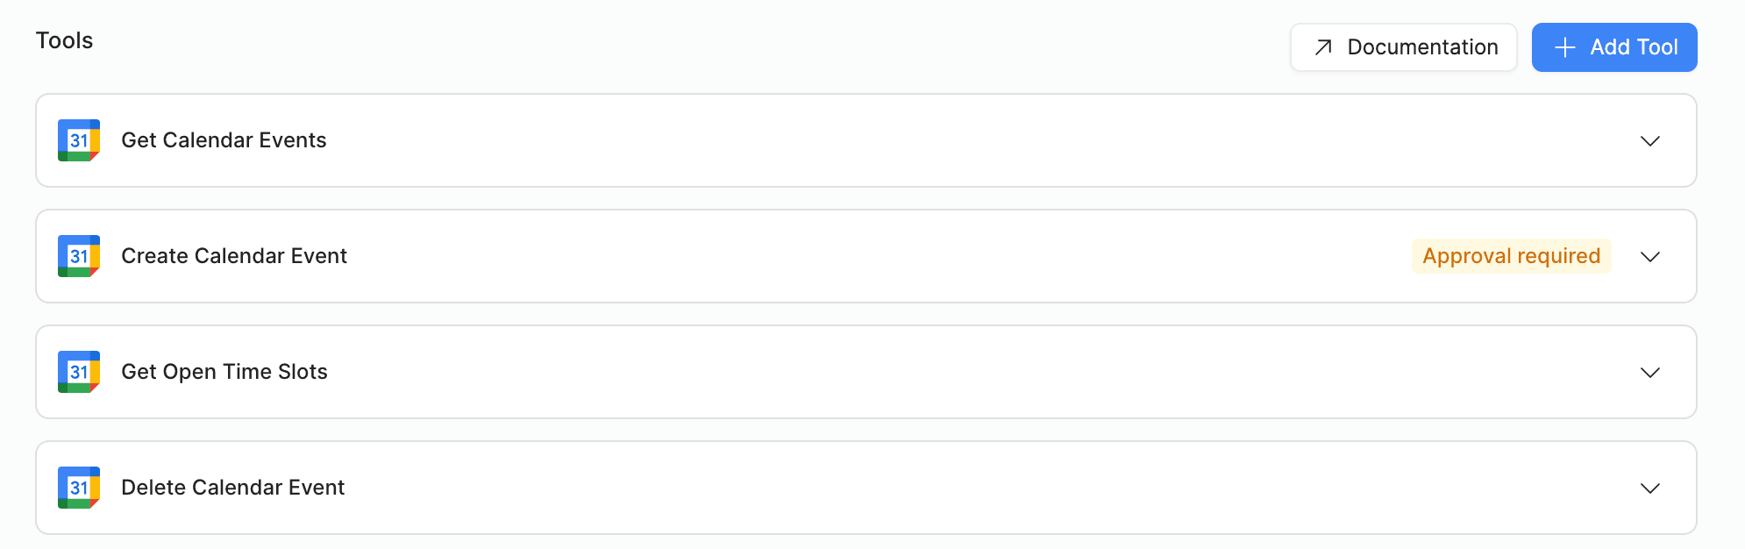Expand the Get Open Time Slots section
This screenshot has width=1745, height=549.
pos(1652,373)
